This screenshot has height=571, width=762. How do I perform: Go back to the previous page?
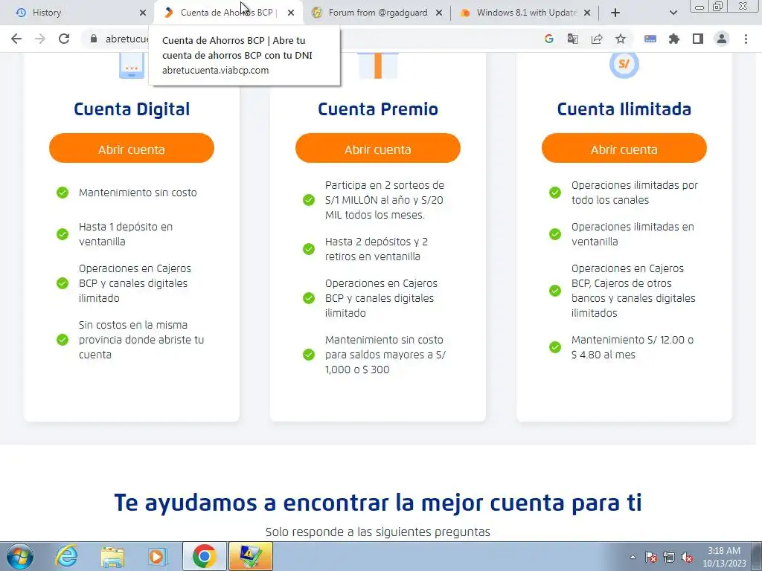pyautogui.click(x=16, y=39)
